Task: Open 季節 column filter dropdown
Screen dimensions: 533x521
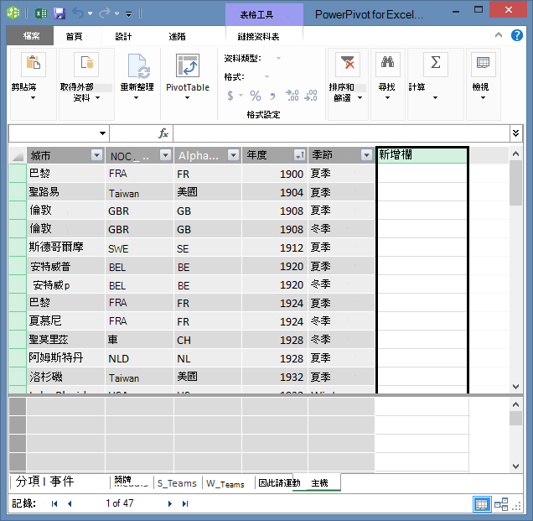Action: click(x=366, y=155)
